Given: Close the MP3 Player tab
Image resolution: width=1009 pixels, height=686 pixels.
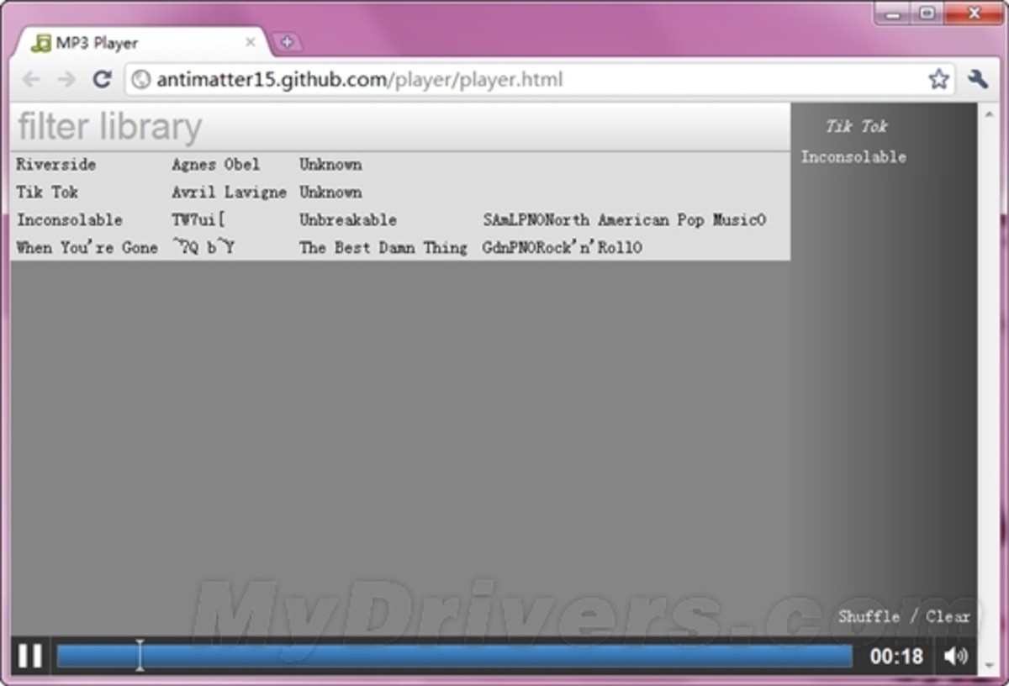Looking at the screenshot, I should 251,42.
